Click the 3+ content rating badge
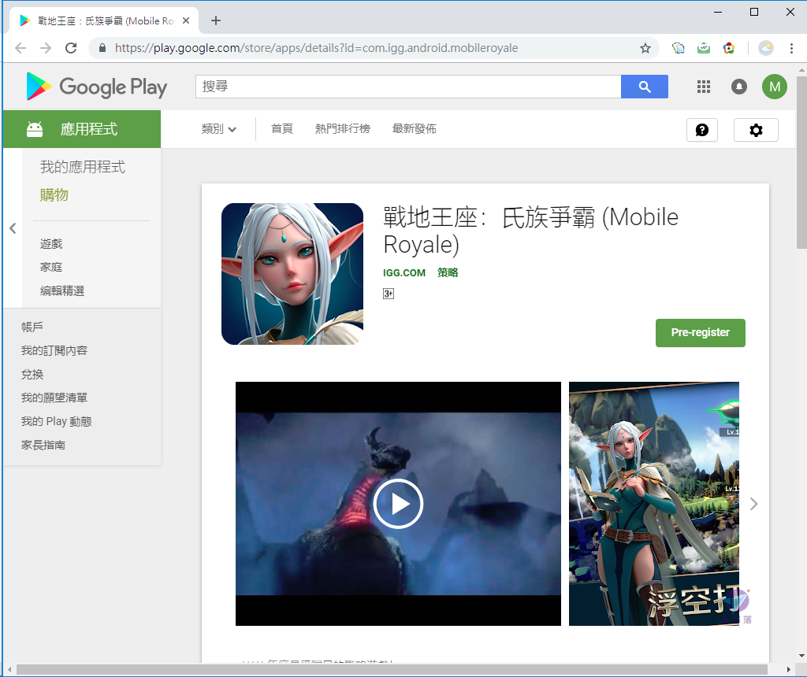 point(389,294)
